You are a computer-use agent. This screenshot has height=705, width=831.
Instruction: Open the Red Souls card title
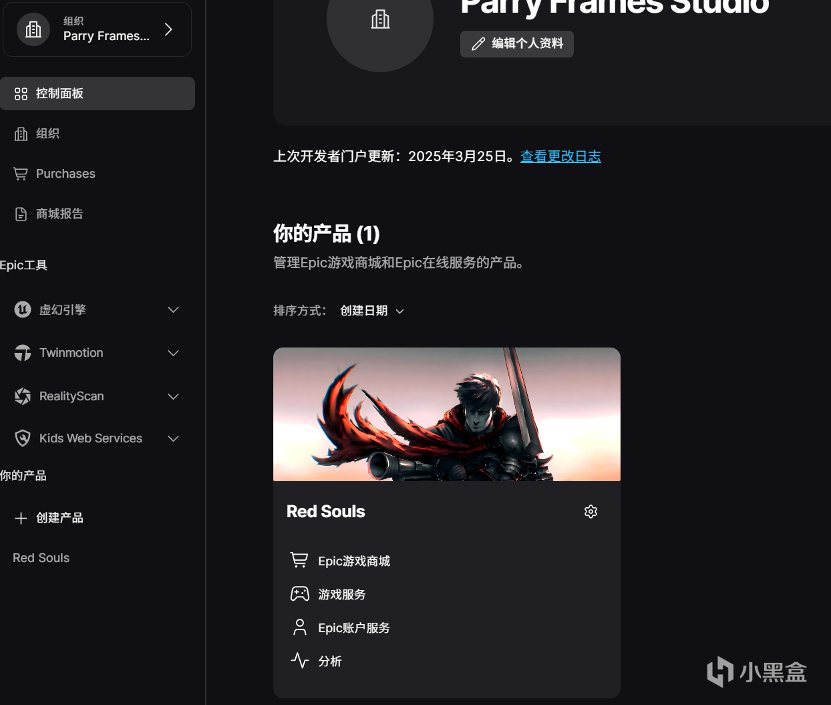click(x=326, y=512)
